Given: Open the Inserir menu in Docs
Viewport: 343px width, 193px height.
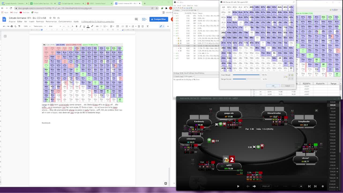Looking at the screenshot, I should tap(32, 21).
